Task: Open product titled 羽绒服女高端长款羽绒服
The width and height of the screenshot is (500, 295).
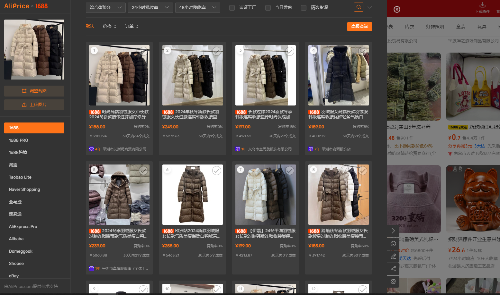Action: pos(338,114)
